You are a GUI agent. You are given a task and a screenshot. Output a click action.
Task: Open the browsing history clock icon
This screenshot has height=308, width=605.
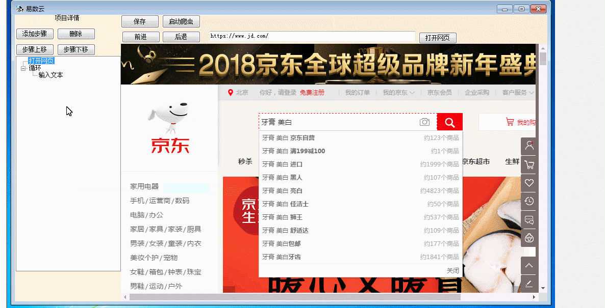pos(529,202)
